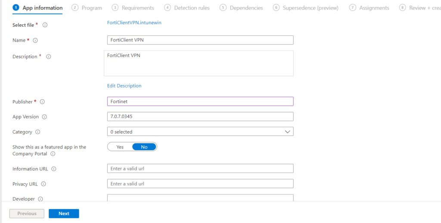The height and width of the screenshot is (223, 441).
Task: Click the info icon next to App Version
Action: click(x=44, y=116)
